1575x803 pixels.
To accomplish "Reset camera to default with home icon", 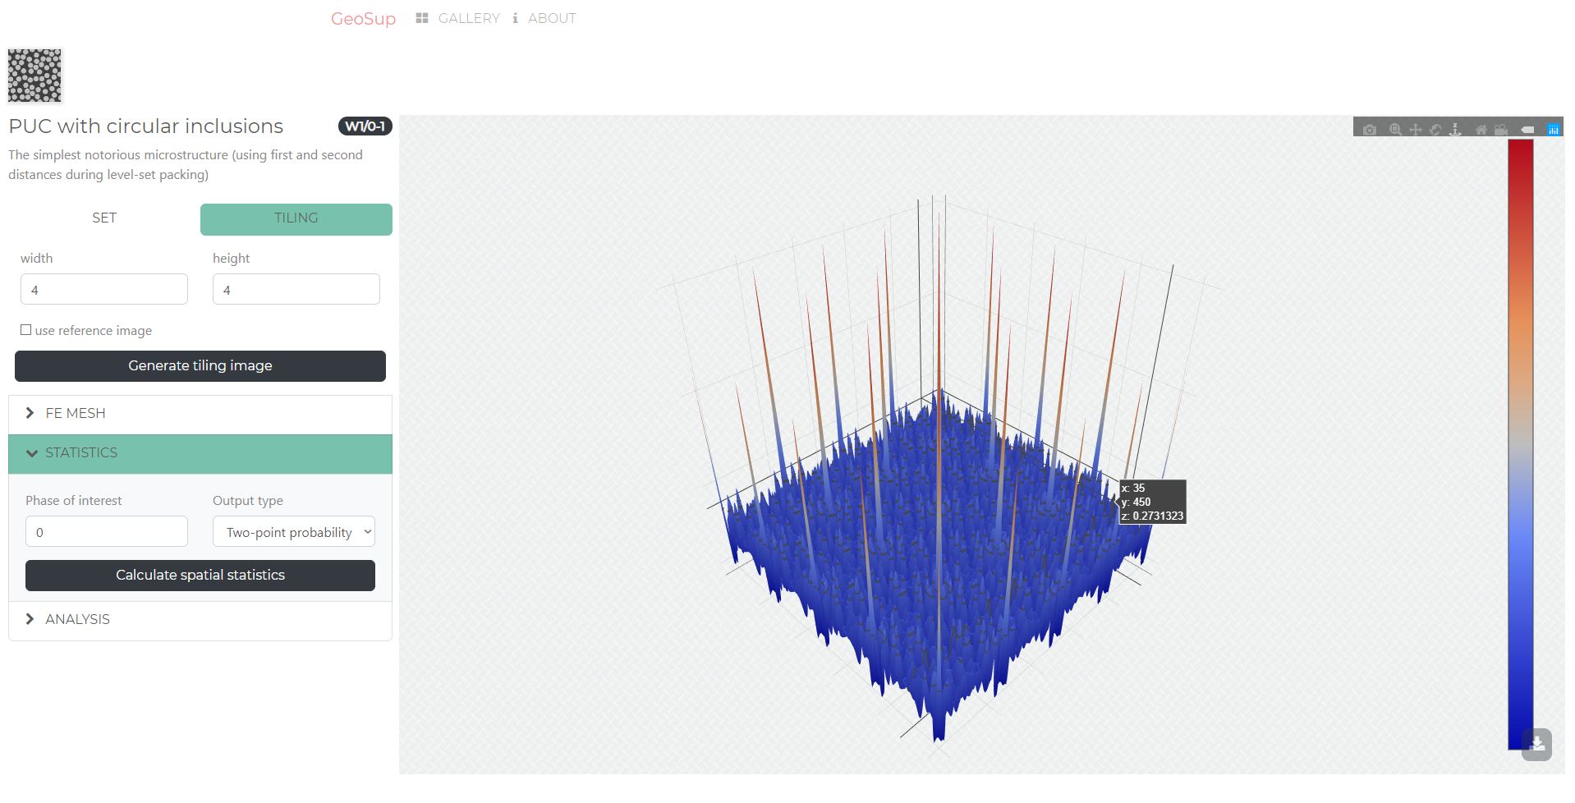I will tap(1481, 130).
